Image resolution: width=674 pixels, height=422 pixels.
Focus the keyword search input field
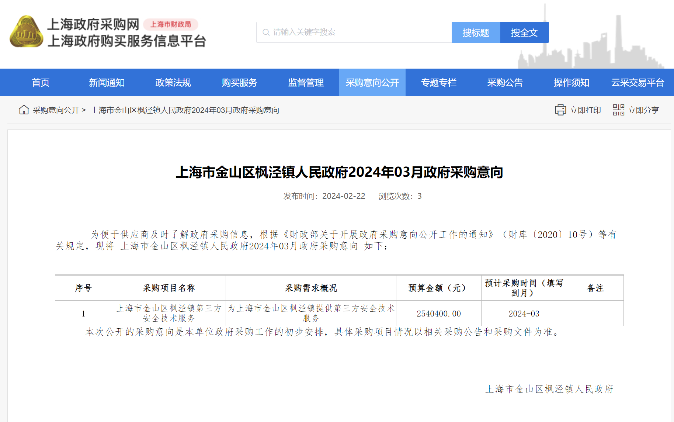(x=354, y=32)
